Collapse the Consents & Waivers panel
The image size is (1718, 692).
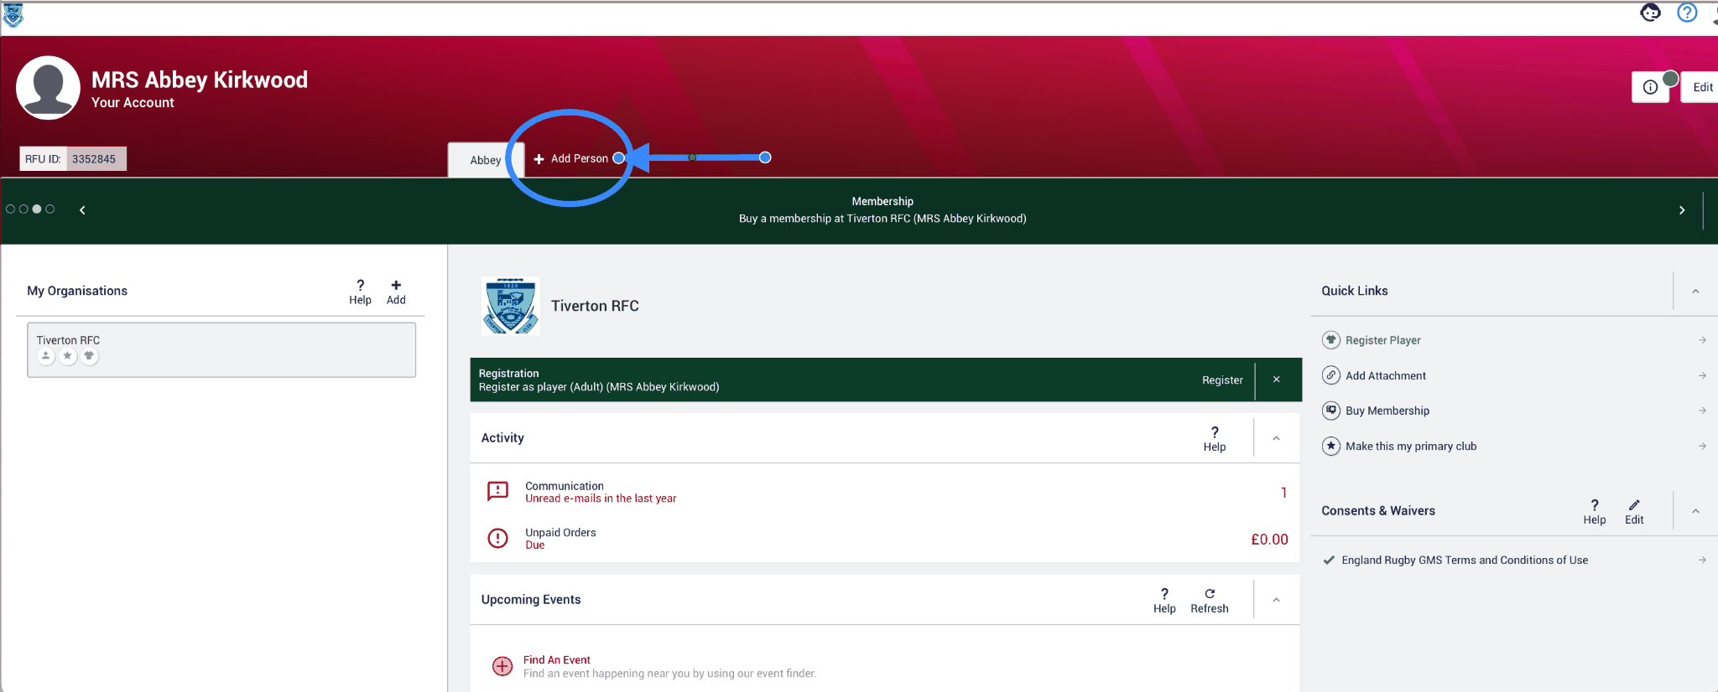click(1695, 511)
